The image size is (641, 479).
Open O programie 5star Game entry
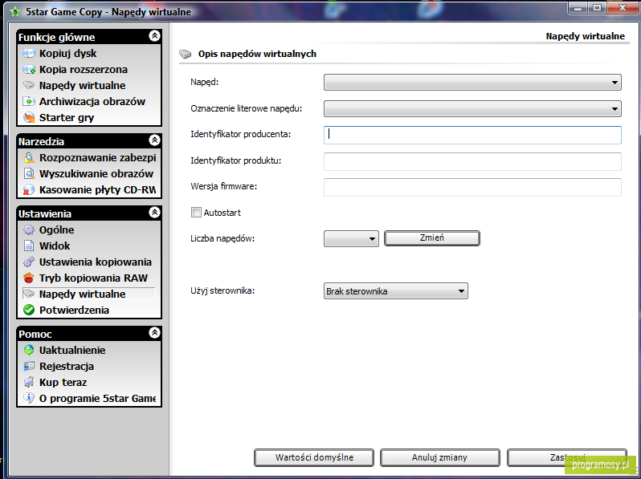pyautogui.click(x=97, y=399)
